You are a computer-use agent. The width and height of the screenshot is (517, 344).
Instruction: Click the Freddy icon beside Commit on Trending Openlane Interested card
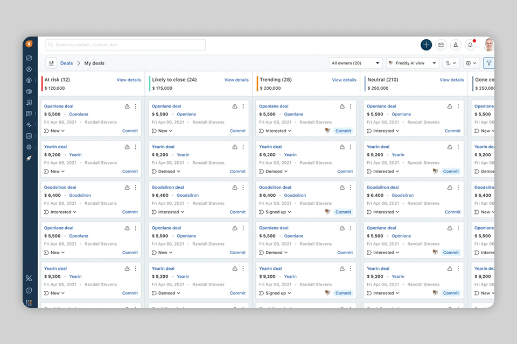pyautogui.click(x=327, y=131)
